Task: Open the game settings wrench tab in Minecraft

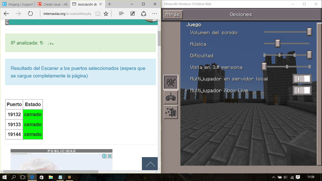Action: click(171, 82)
